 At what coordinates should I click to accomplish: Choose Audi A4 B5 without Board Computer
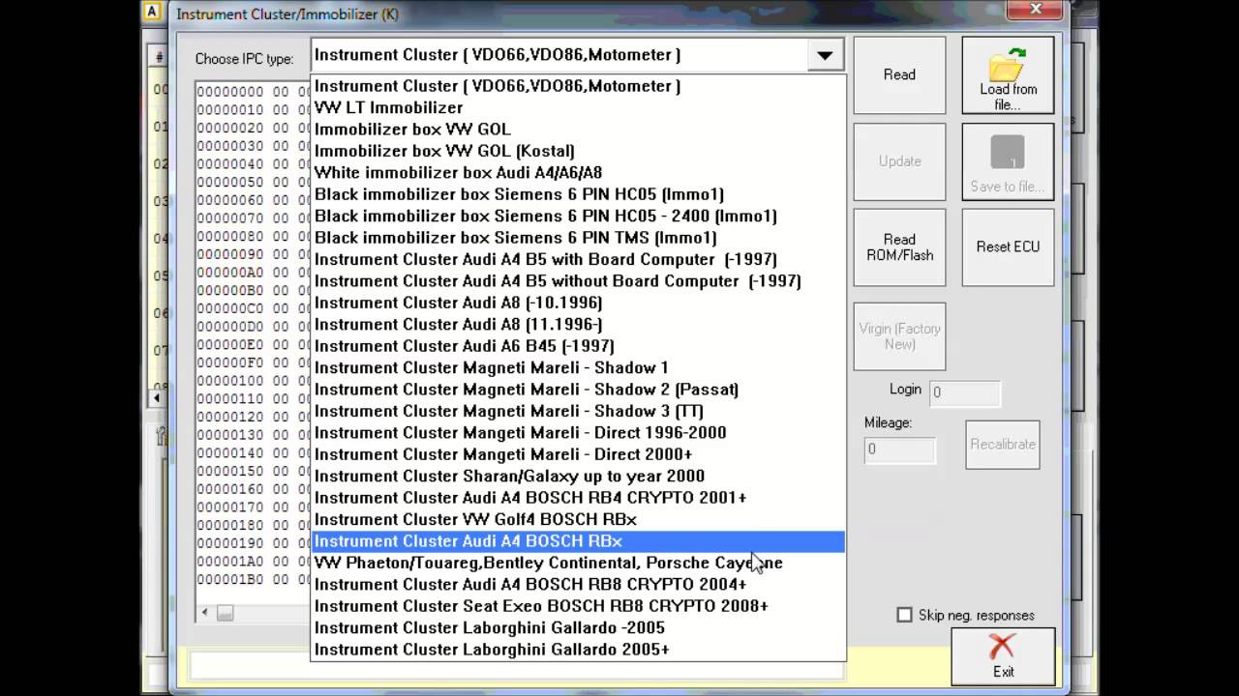pos(578,281)
